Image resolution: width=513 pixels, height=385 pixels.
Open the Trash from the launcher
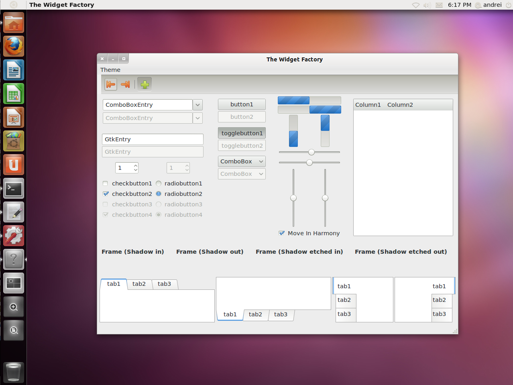[14, 372]
